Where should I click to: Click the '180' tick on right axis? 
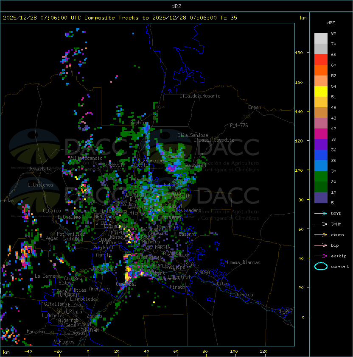tap(299, 53)
